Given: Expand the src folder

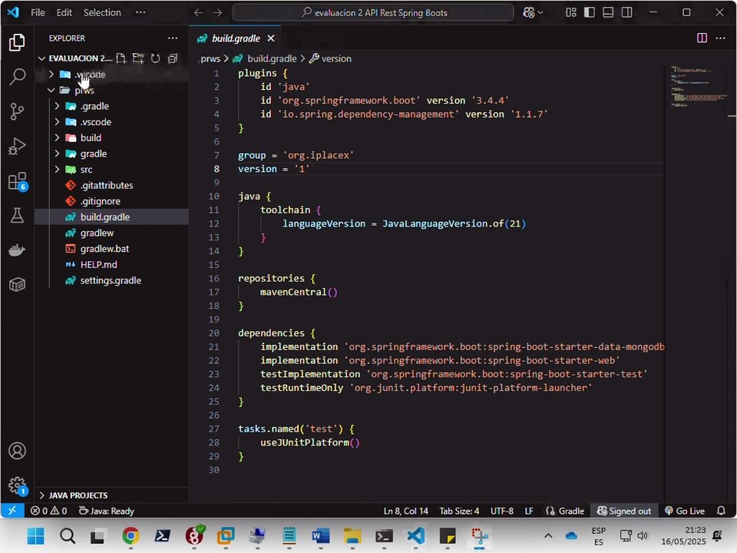Looking at the screenshot, I should pyautogui.click(x=57, y=169).
